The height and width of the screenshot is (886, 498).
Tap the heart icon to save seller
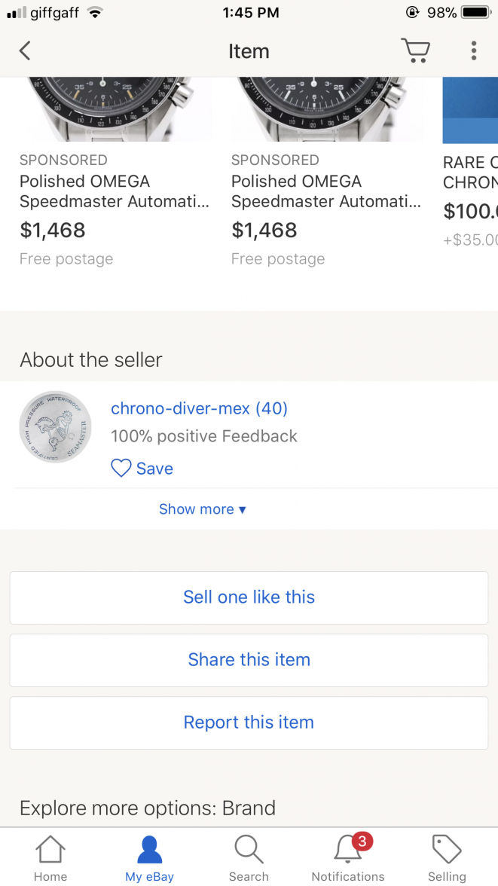pos(121,469)
